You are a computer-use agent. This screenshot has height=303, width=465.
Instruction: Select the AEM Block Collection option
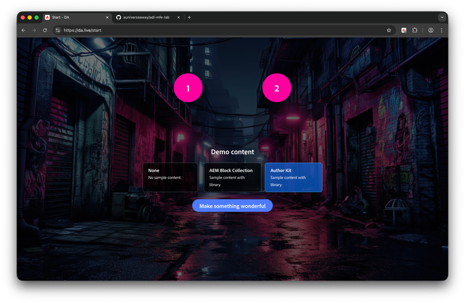[232, 177]
